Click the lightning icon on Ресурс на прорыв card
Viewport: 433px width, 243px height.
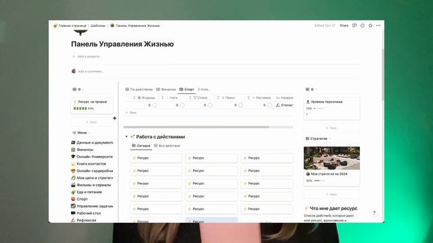tap(75, 102)
